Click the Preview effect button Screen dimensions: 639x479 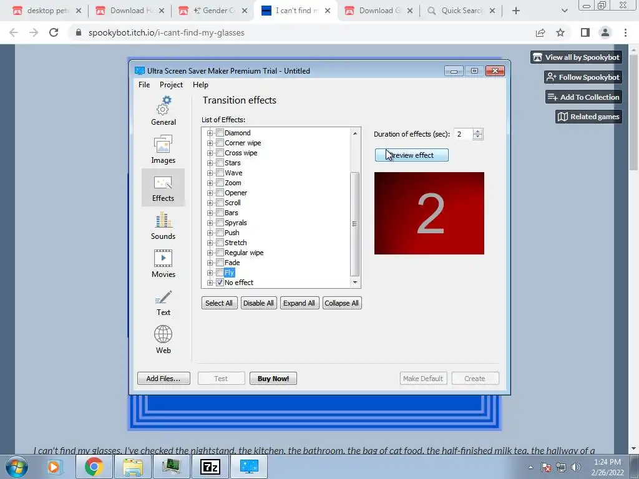(x=412, y=155)
